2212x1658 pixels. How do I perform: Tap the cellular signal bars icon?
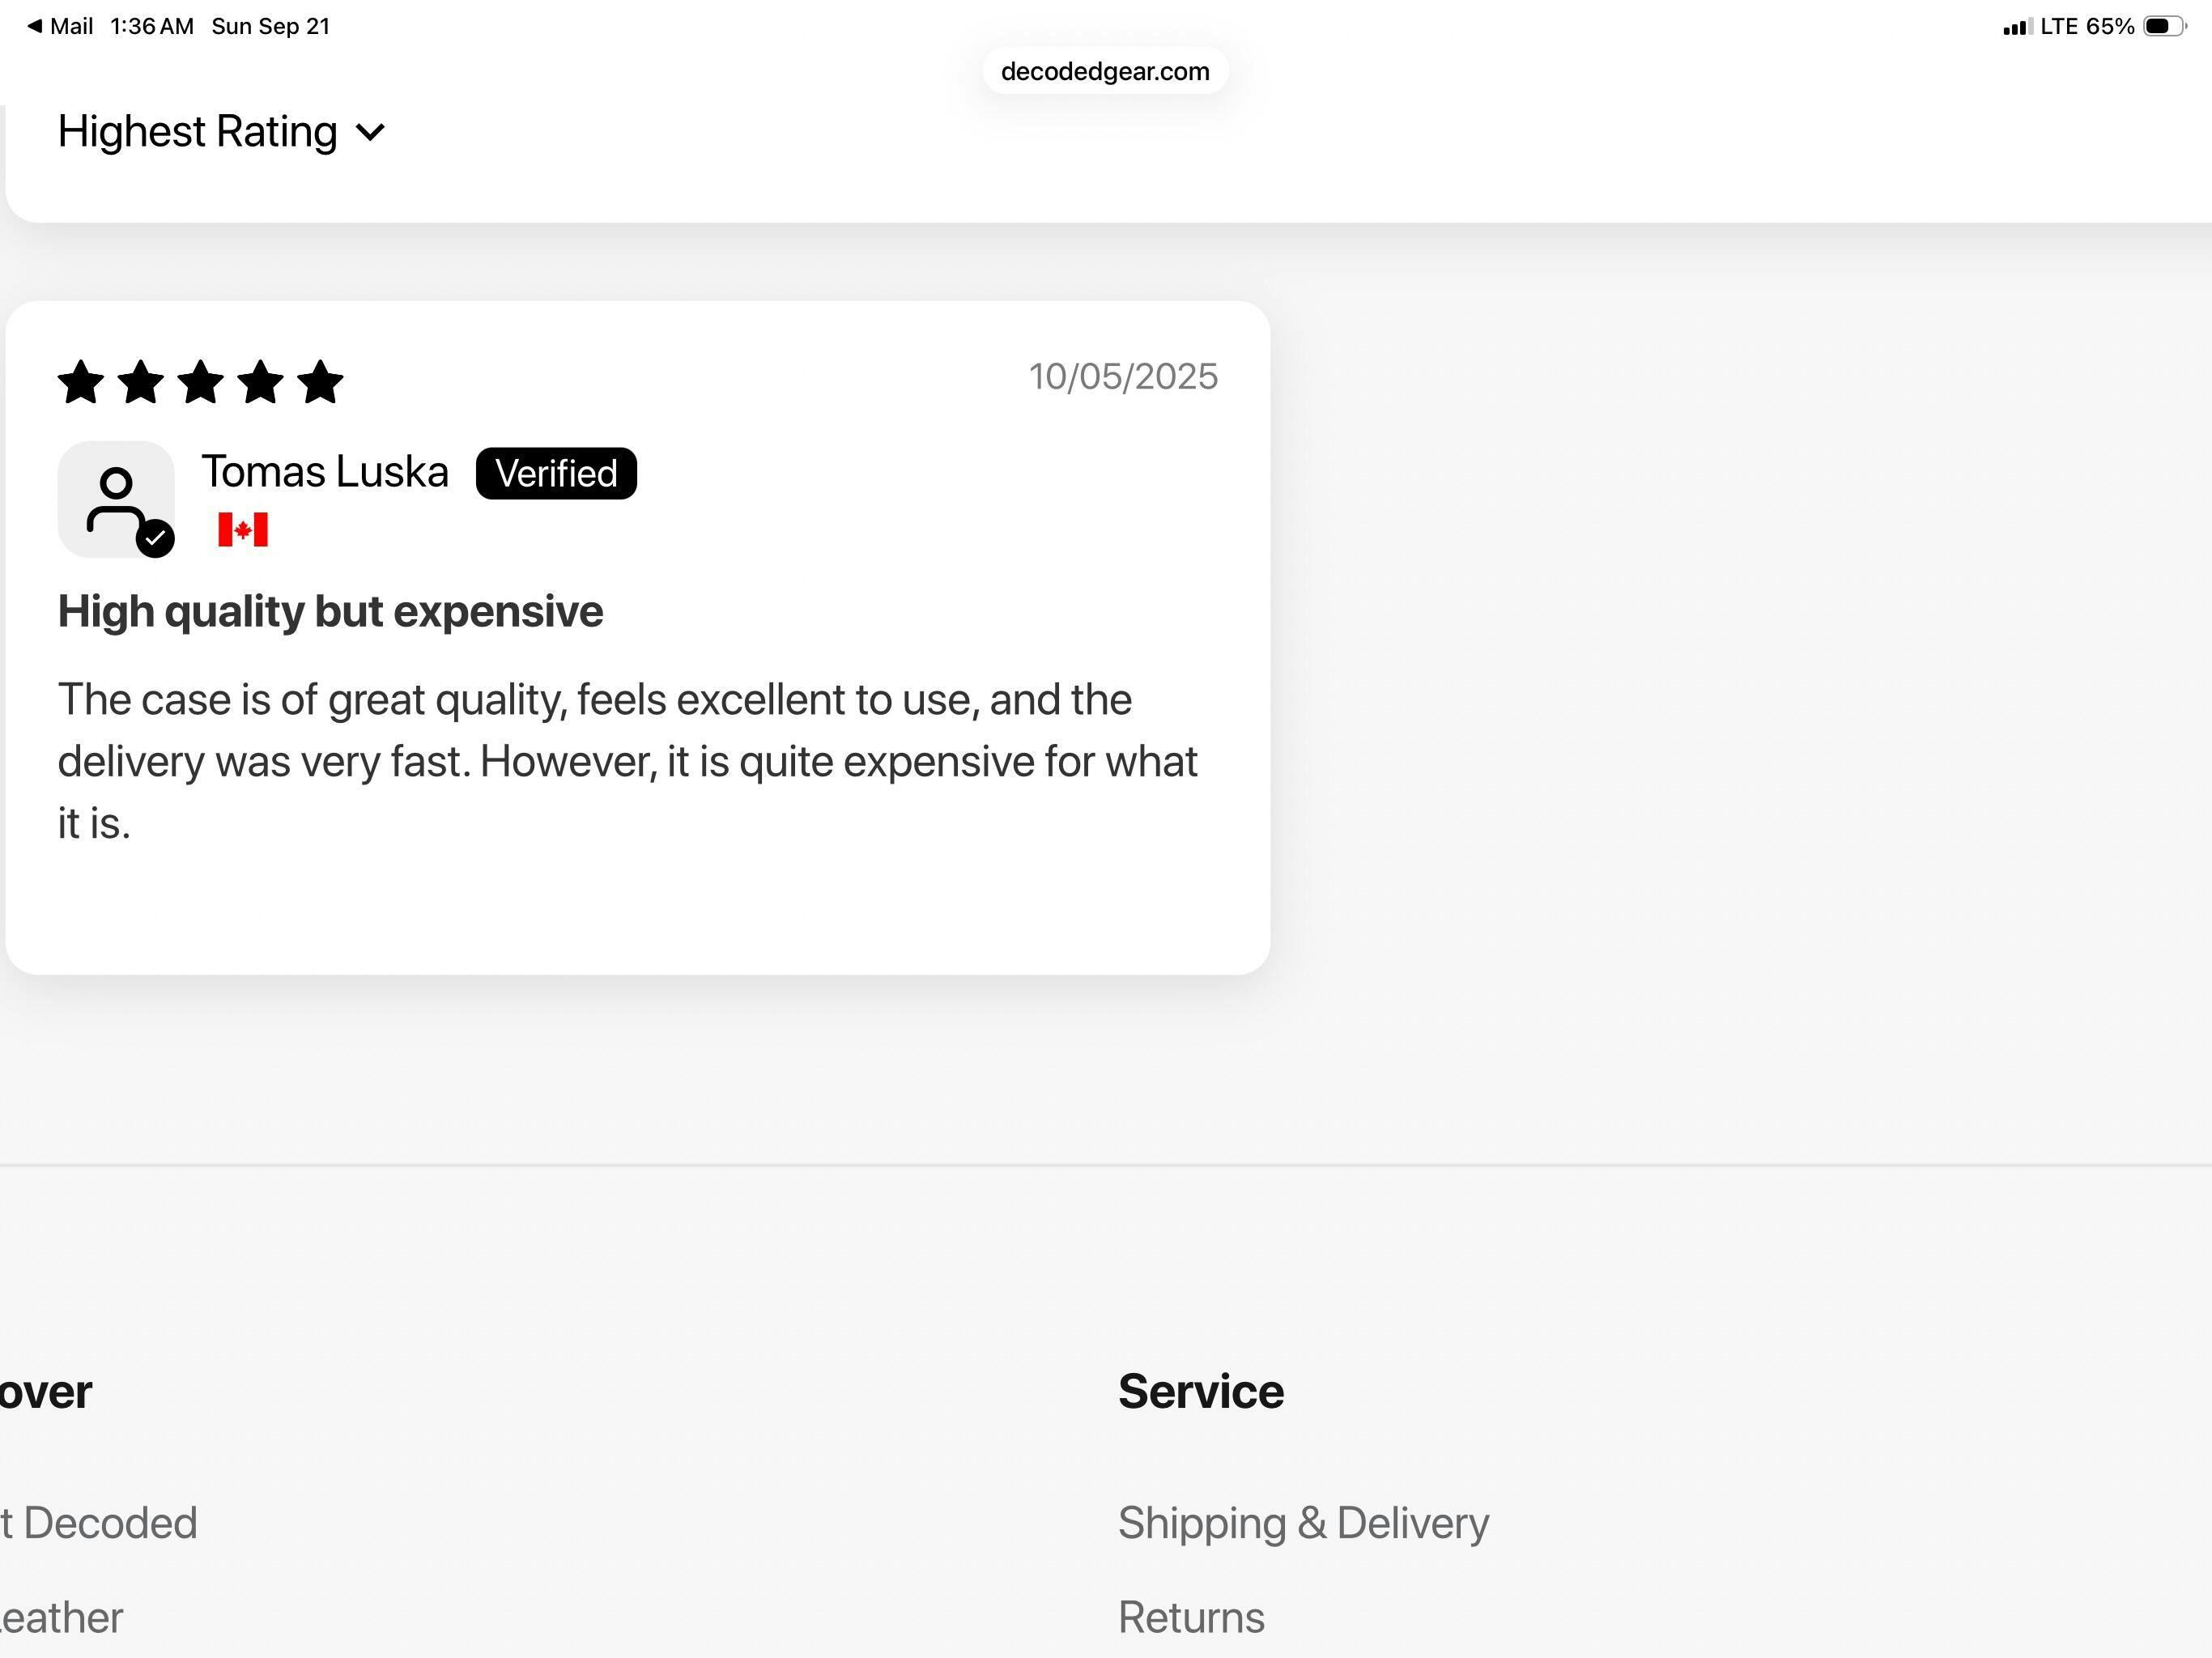[x=2015, y=27]
